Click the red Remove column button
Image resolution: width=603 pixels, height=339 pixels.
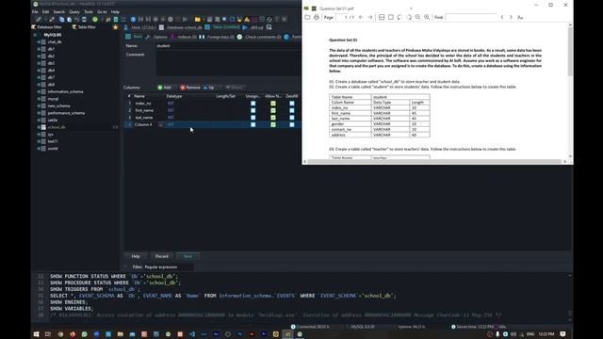click(x=190, y=88)
